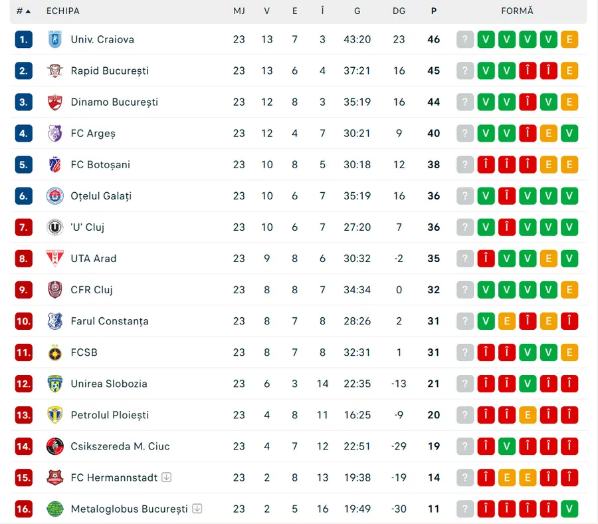598x524 pixels.
Task: Sort table by the # rank column
Action: pyautogui.click(x=23, y=11)
